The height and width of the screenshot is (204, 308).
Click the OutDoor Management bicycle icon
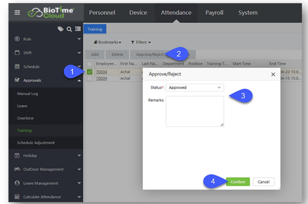pyautogui.click(x=17, y=169)
